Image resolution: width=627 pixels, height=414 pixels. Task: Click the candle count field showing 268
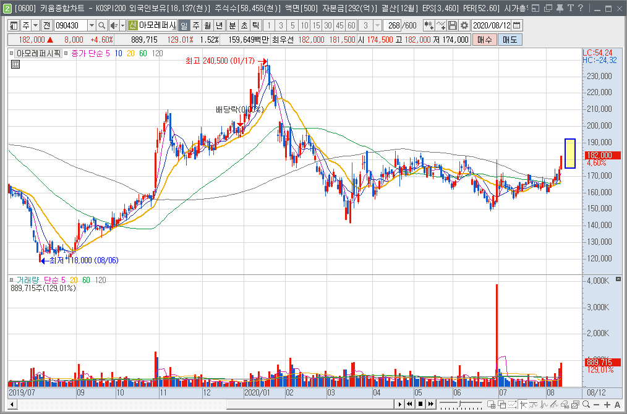click(x=392, y=25)
